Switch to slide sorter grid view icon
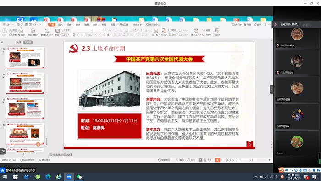 coord(205,160)
